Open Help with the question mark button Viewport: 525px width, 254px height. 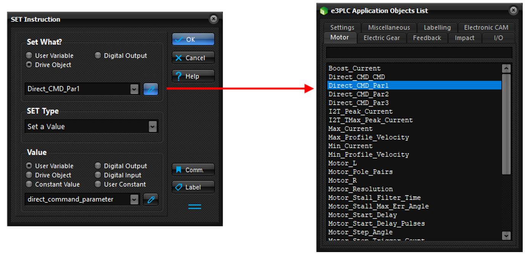tap(193, 76)
